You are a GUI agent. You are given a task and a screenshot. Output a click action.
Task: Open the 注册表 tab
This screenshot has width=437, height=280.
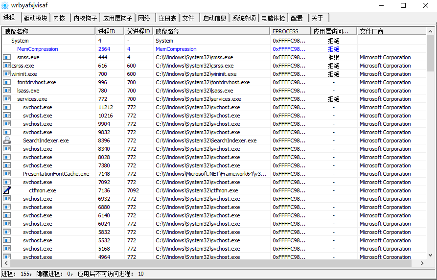[x=167, y=18]
